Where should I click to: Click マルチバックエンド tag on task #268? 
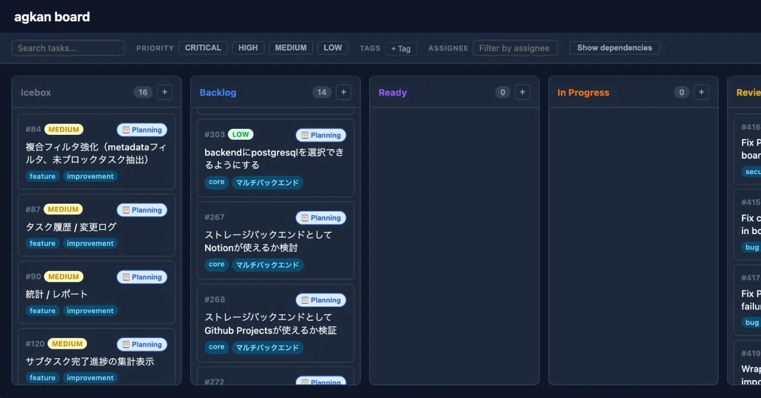pyautogui.click(x=268, y=348)
